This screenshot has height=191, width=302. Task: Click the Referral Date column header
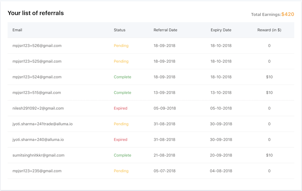(x=165, y=30)
